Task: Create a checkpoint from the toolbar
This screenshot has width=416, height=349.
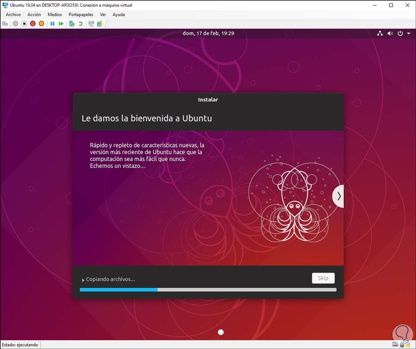Action: (x=72, y=24)
